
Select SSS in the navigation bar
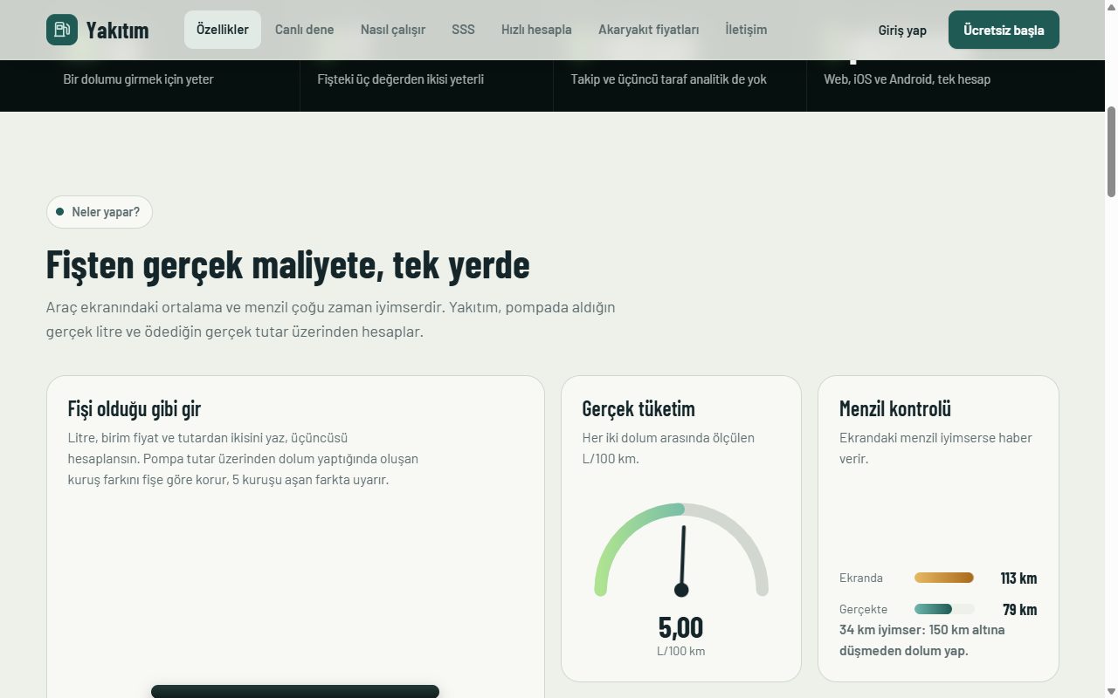pos(464,30)
